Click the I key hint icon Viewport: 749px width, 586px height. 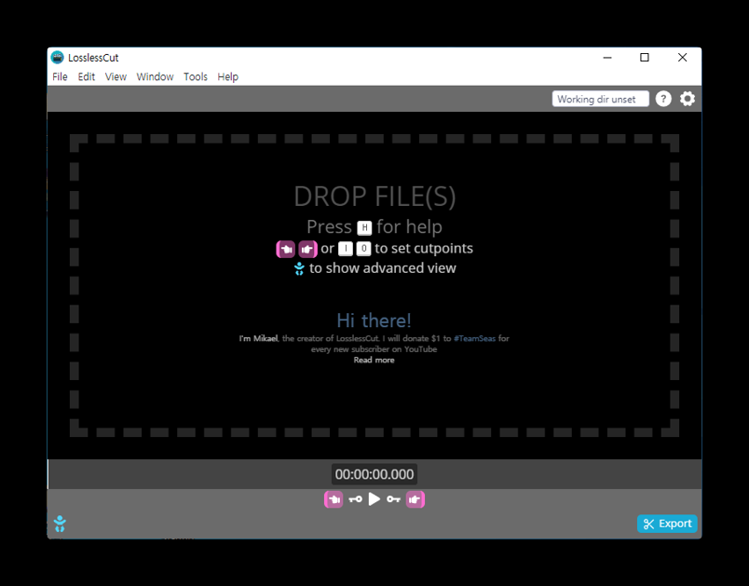click(x=346, y=249)
